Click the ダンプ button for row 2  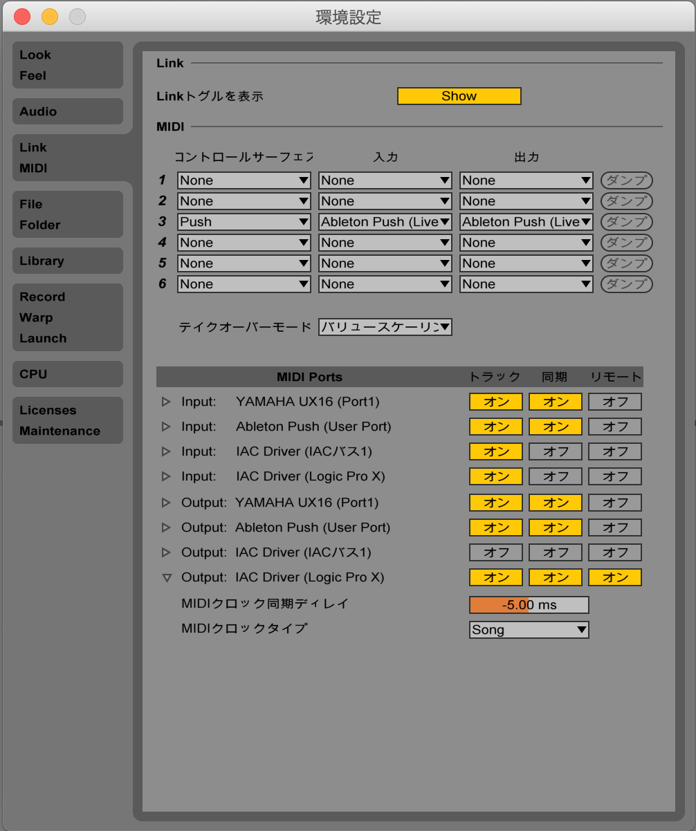tap(626, 201)
